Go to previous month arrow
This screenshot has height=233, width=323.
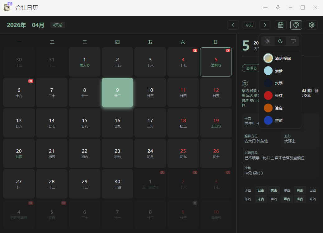click(x=233, y=25)
